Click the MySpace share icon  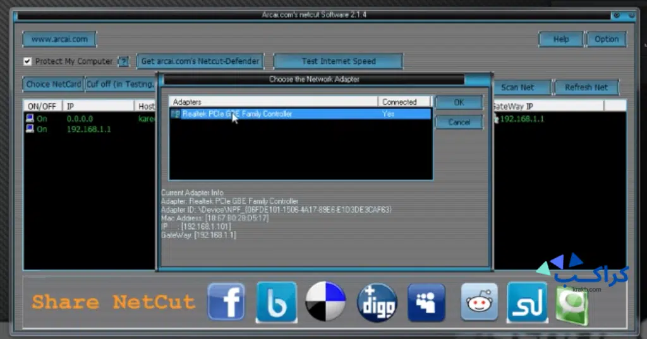[x=426, y=303]
